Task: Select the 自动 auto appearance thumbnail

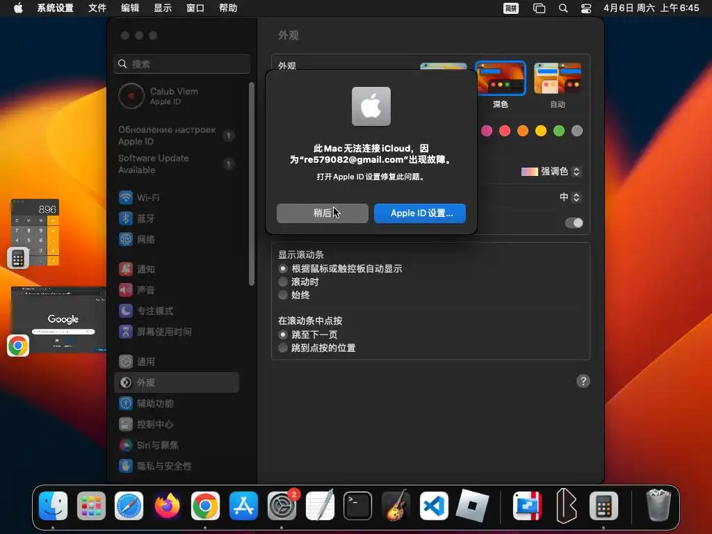Action: (x=558, y=78)
